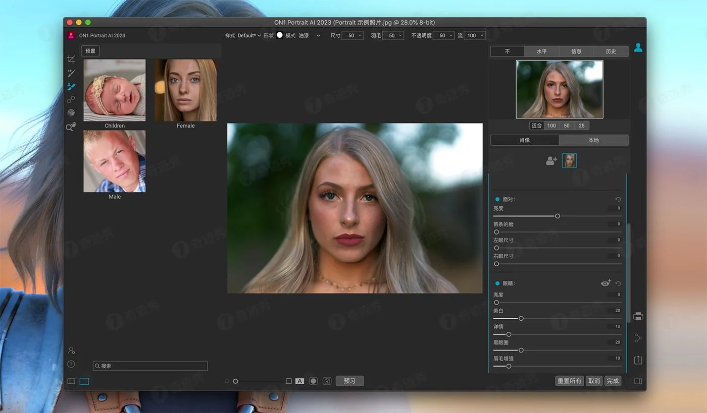The image size is (707, 413).
Task: Choose the zoom and hand view tool
Action: point(71,127)
